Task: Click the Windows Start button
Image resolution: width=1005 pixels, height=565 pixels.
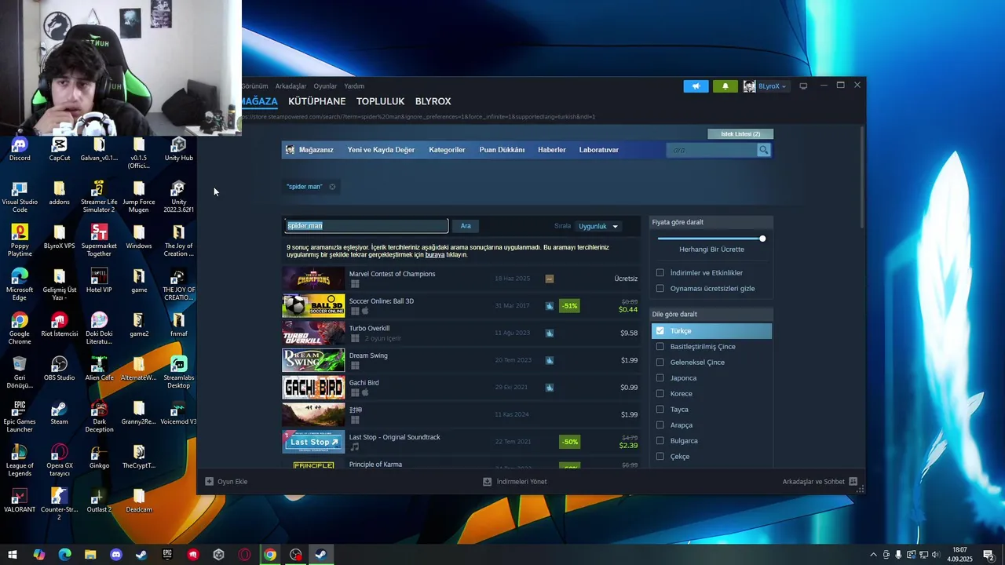Action: tap(13, 555)
